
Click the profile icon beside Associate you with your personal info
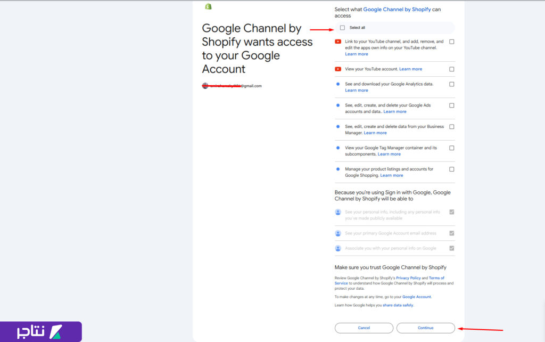click(338, 248)
